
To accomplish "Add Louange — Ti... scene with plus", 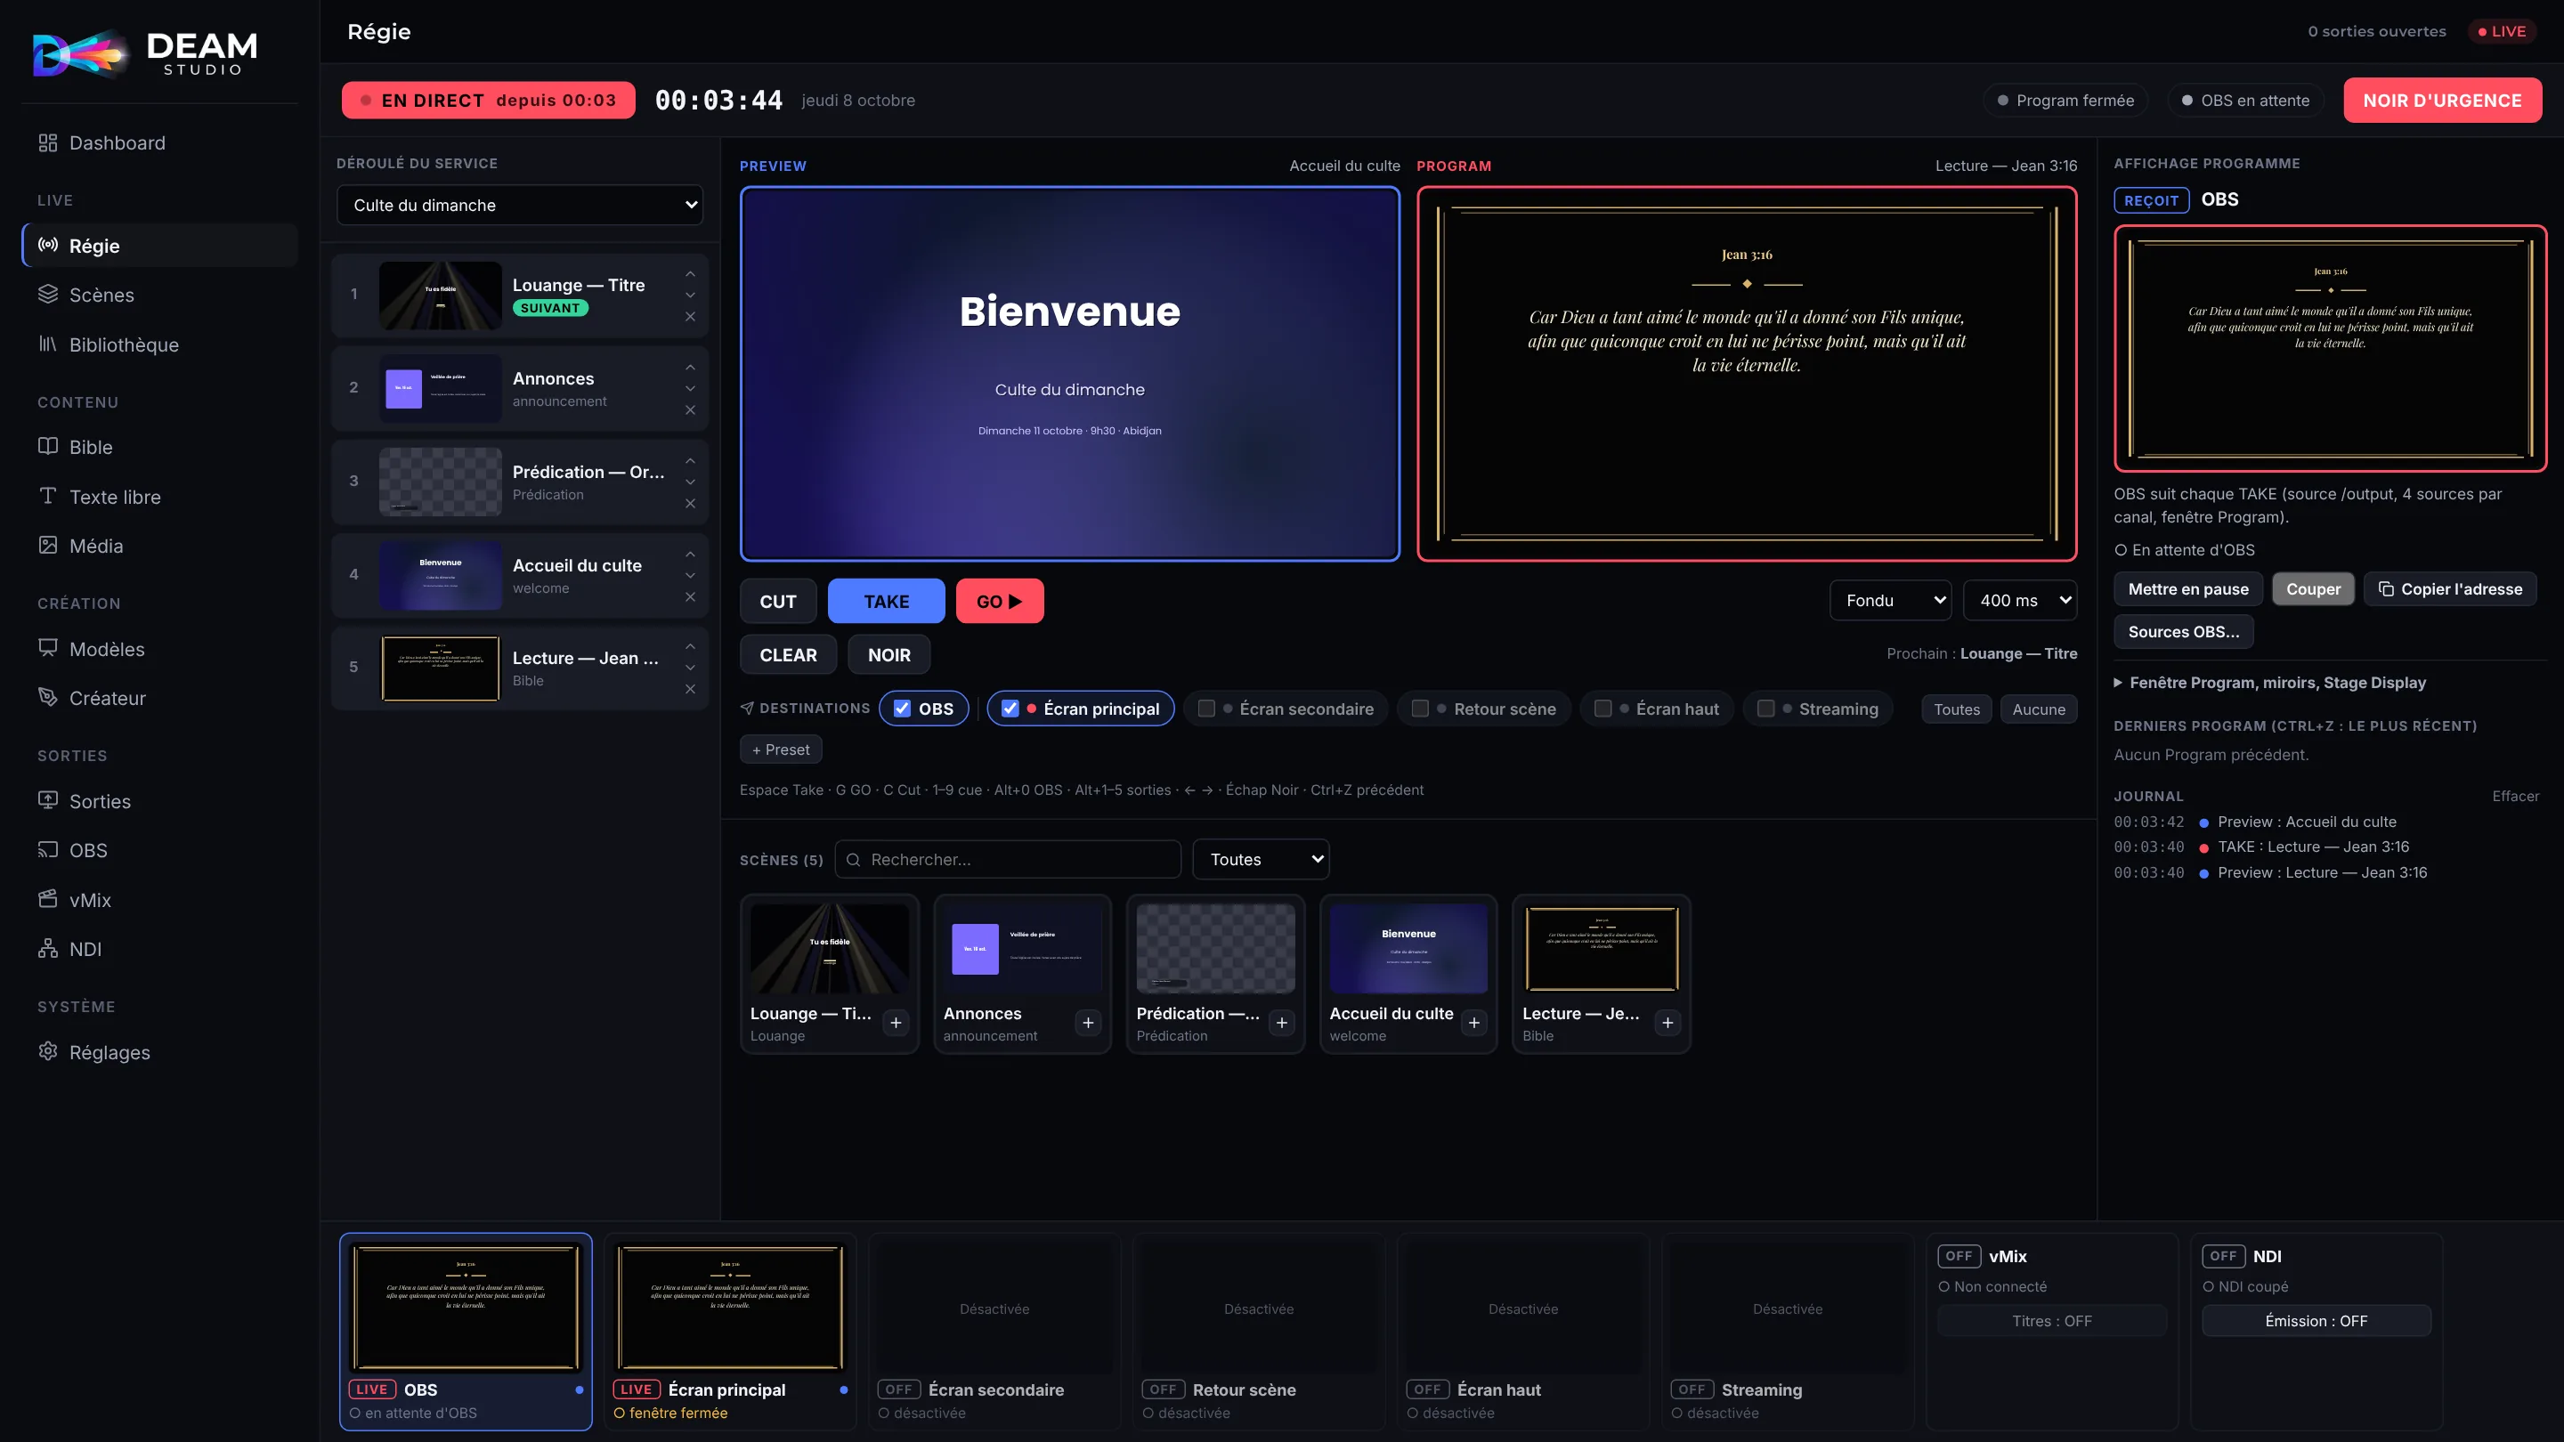I will click(x=896, y=1023).
